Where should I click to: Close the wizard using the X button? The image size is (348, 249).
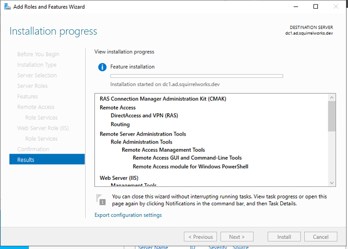(x=337, y=7)
